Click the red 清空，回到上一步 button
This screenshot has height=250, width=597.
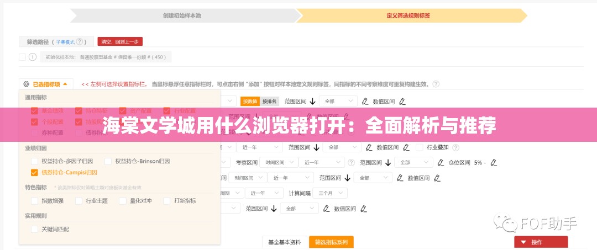pos(120,42)
